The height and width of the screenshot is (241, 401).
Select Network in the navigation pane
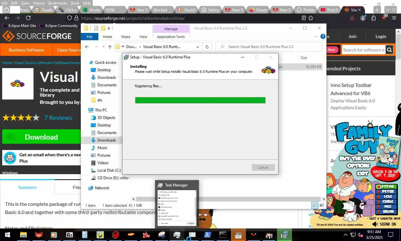(x=102, y=188)
